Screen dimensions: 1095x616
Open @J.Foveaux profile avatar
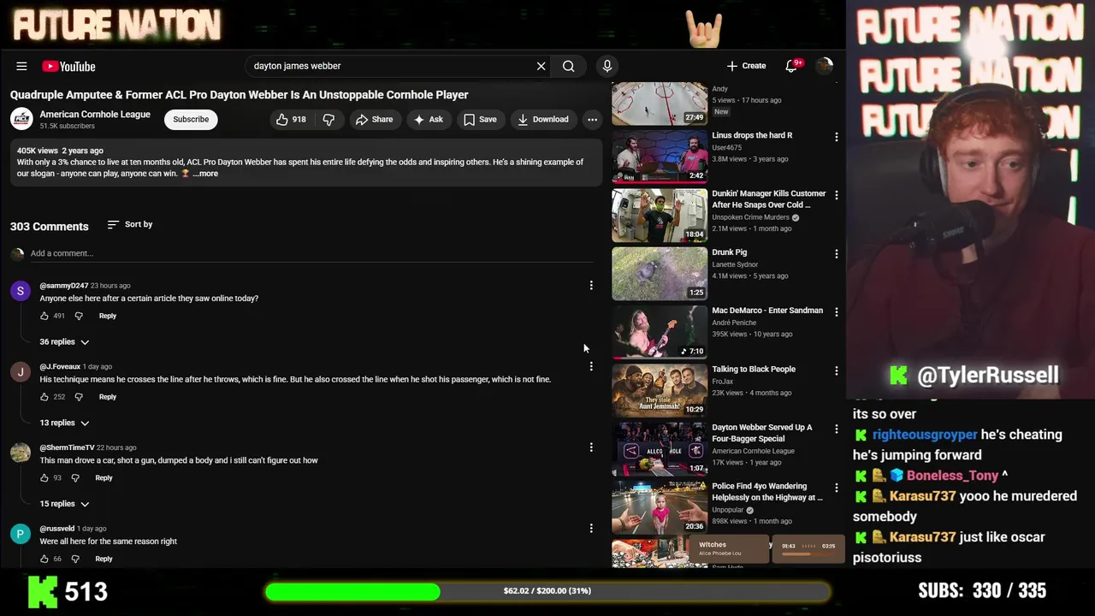[21, 372]
